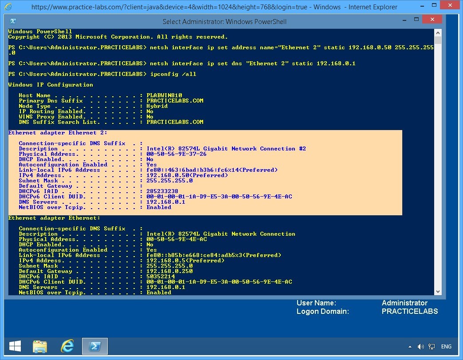Launch File Explorer from the taskbar
Viewport: 463px width, 360px height.
tap(40, 346)
